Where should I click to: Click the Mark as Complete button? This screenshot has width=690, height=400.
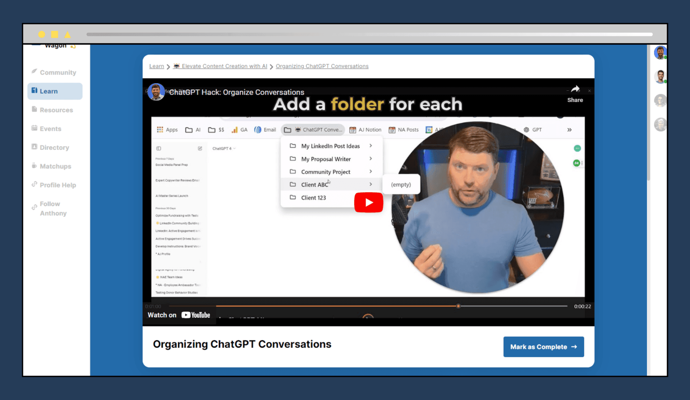[543, 347]
